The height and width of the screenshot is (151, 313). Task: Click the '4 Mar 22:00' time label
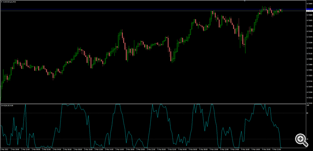pyautogui.click(x=276, y=149)
